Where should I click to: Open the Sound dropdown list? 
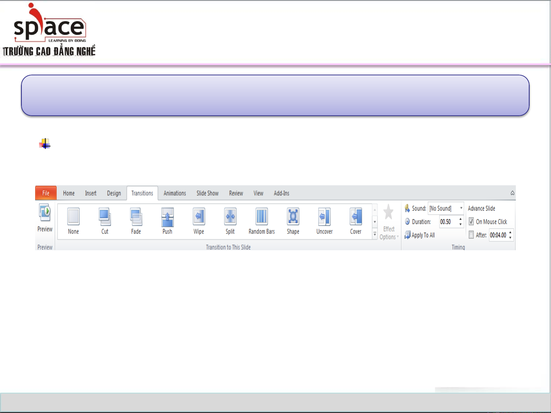[461, 208]
